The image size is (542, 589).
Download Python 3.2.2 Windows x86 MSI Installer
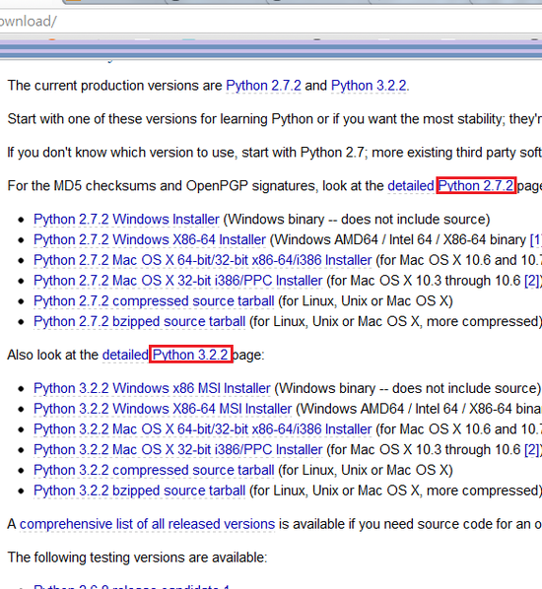click(x=152, y=388)
